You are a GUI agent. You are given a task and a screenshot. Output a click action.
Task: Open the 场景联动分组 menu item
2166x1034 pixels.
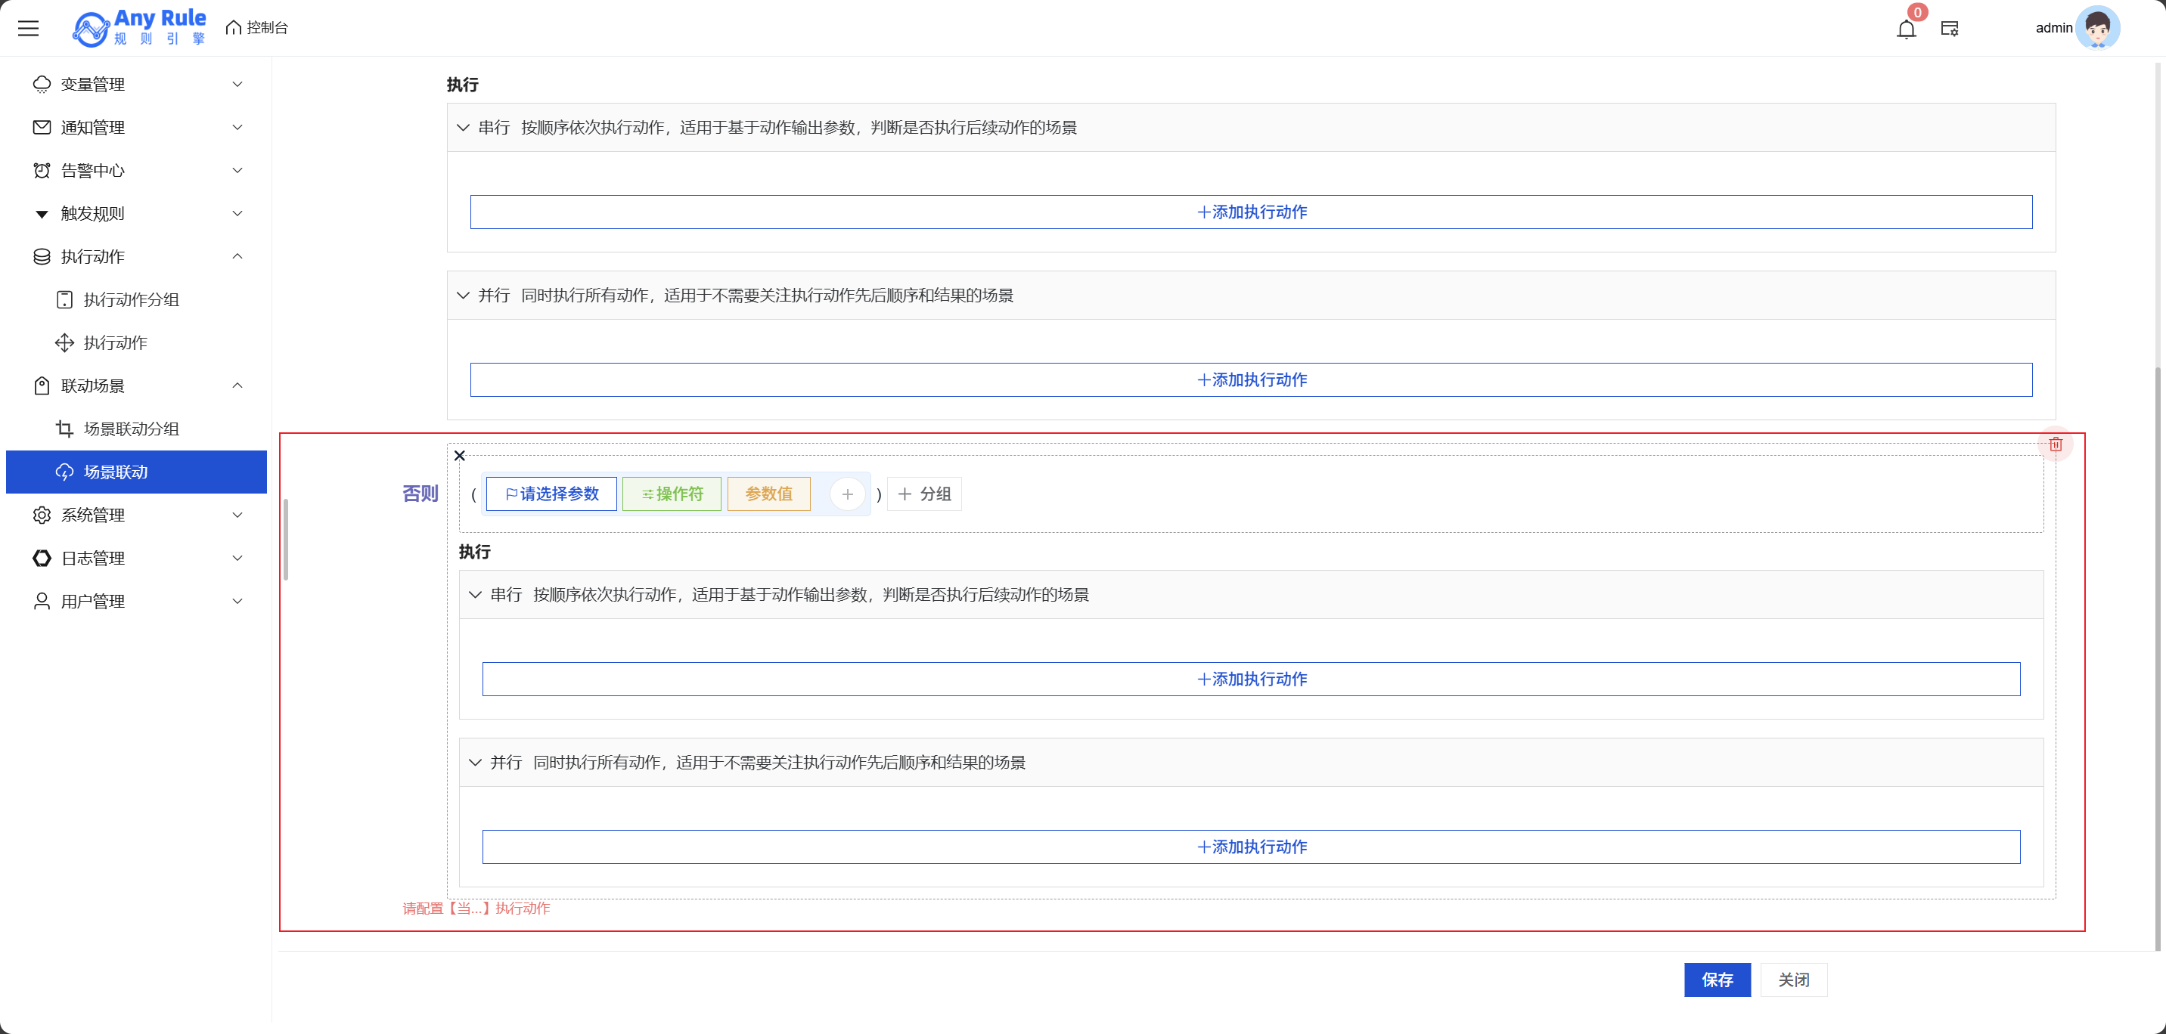click(131, 429)
